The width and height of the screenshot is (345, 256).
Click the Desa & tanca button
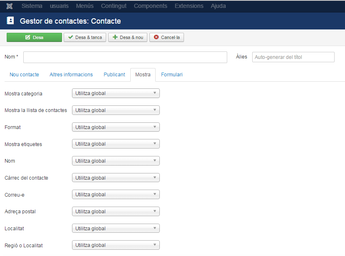[x=85, y=37]
